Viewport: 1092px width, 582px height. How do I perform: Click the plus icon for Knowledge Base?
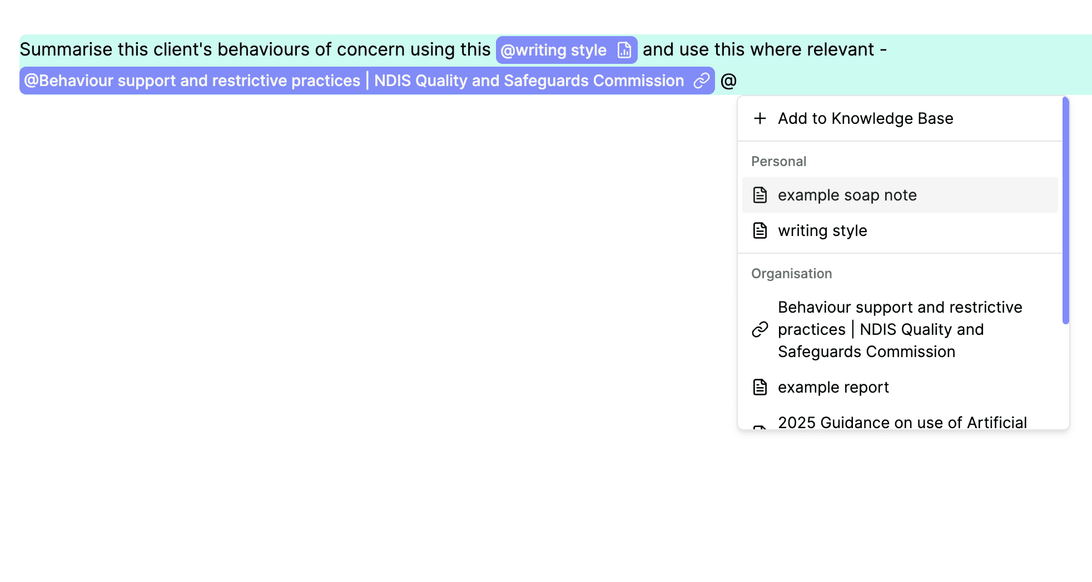point(760,118)
